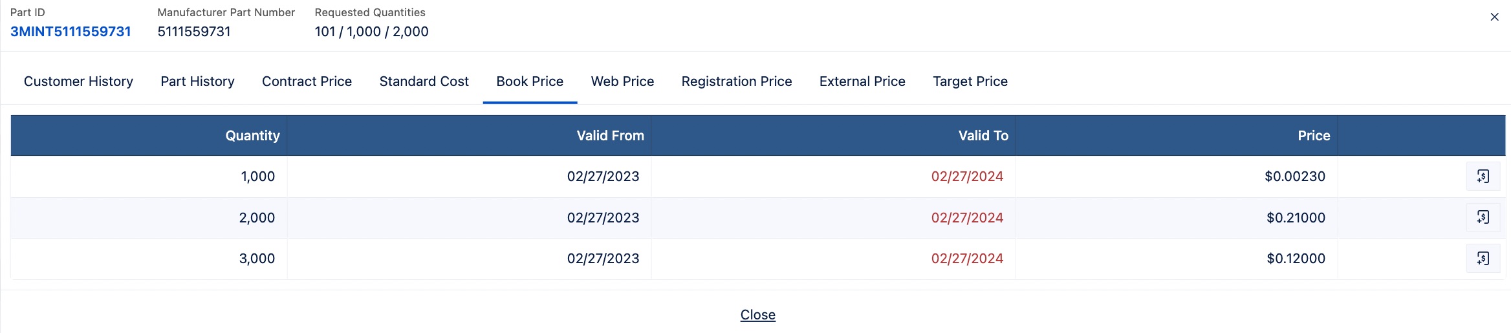Apply price icon for the 3,000 quantity row
The width and height of the screenshot is (1511, 333).
point(1483,259)
